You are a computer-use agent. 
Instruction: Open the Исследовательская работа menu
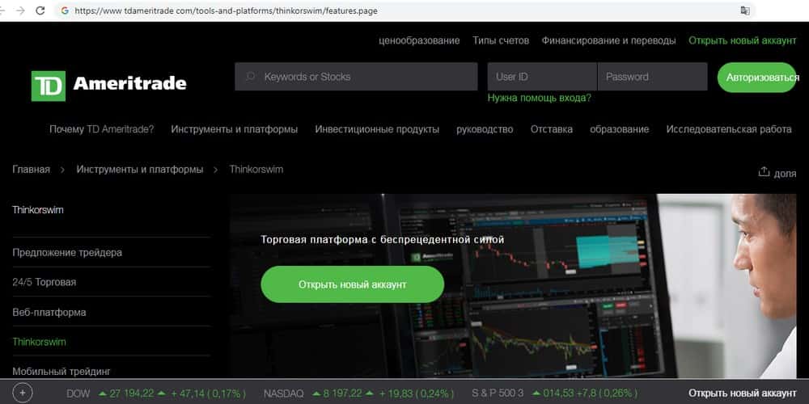[729, 129]
